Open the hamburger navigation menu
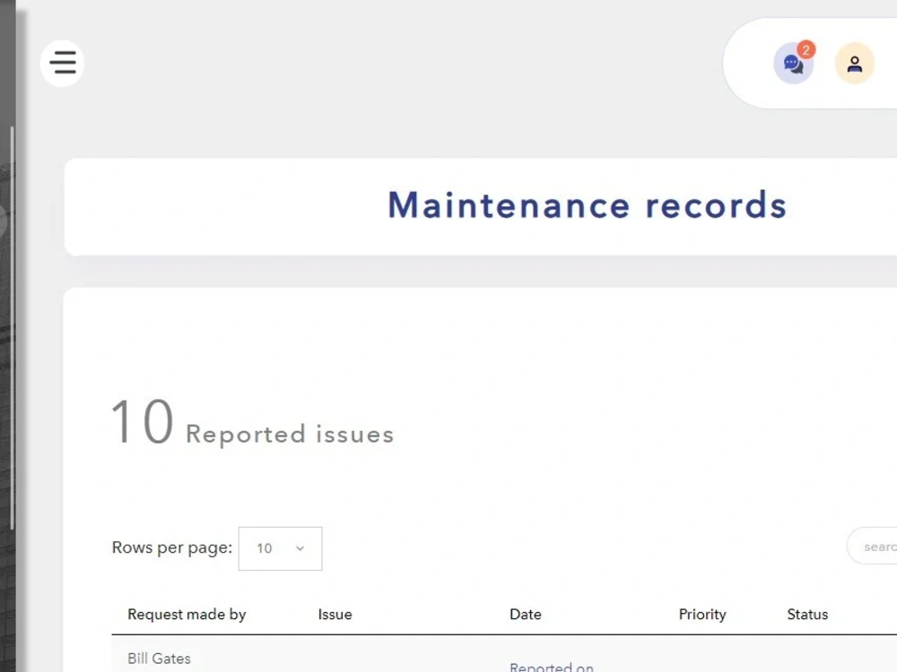The width and height of the screenshot is (897, 672). pos(63,63)
